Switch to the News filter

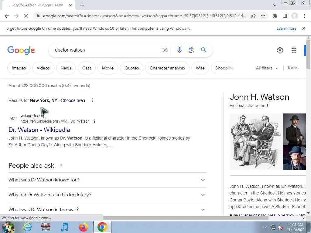click(x=66, y=68)
